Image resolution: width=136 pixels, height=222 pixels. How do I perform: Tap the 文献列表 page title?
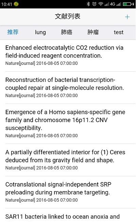coord(68,16)
